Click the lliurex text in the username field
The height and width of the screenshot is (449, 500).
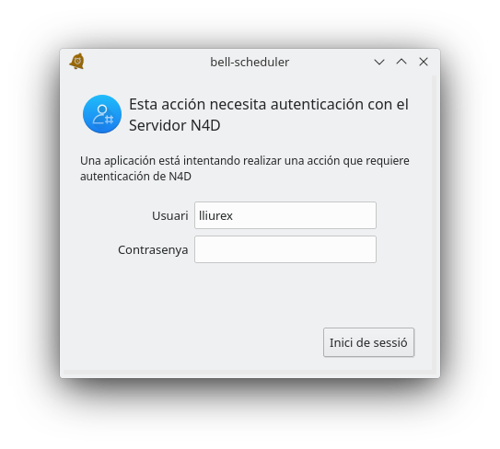pos(215,215)
